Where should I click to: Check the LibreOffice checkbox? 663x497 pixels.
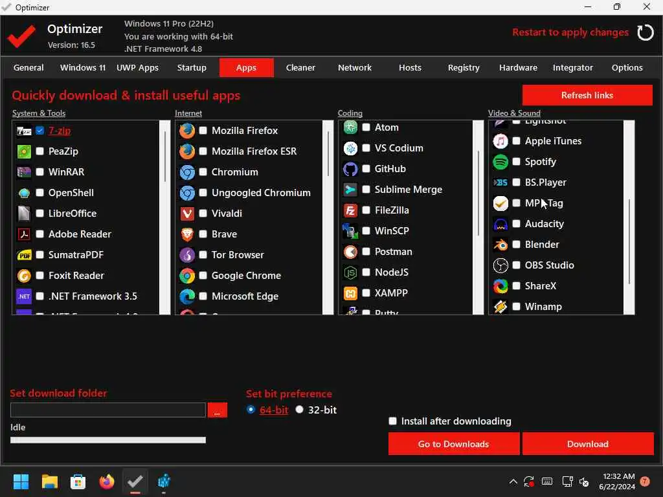pyautogui.click(x=39, y=214)
